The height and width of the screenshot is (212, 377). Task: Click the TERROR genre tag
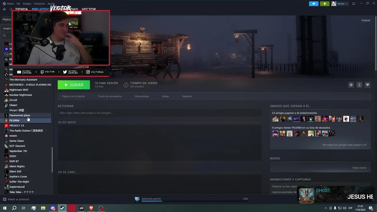[366, 21]
